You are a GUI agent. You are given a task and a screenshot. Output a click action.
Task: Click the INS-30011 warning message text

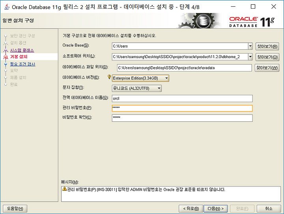146,190
